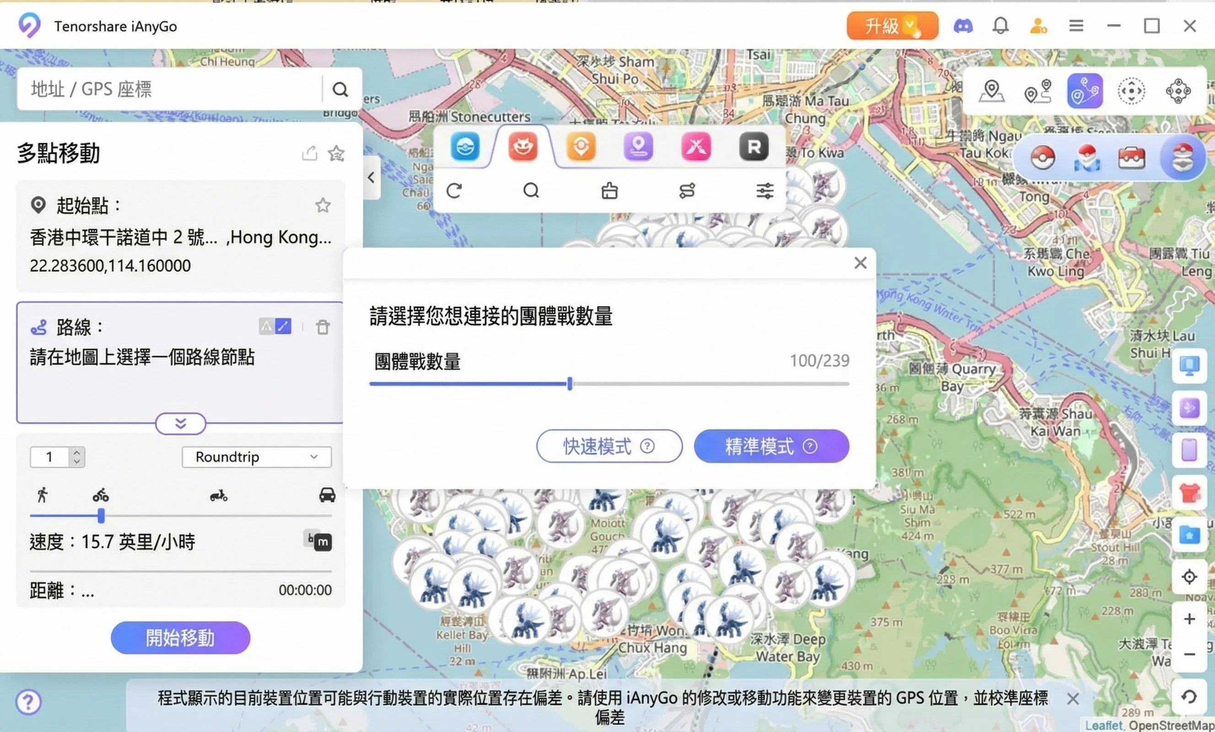Open the Roundtrip dropdown

(x=257, y=457)
